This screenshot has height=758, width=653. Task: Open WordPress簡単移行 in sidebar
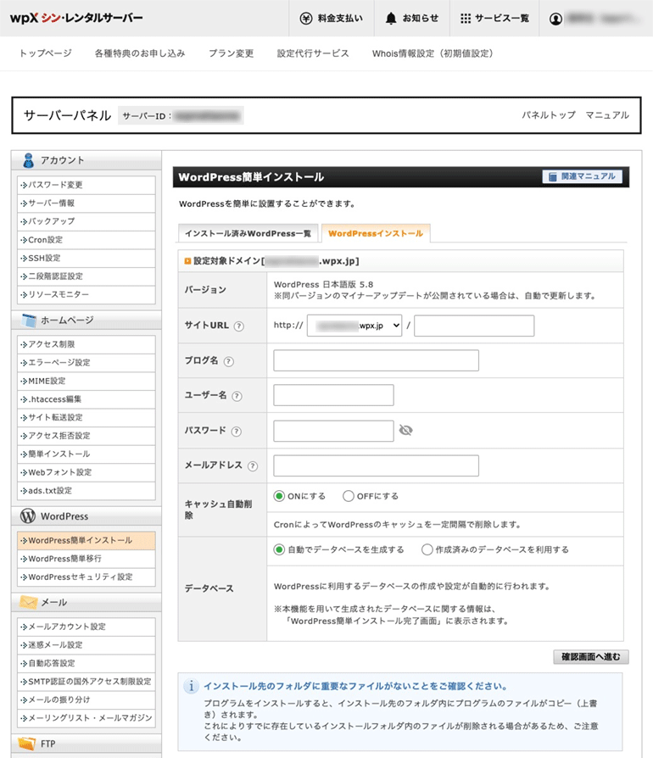[87, 559]
